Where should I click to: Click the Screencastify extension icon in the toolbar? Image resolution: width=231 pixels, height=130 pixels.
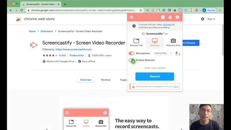(180, 10)
